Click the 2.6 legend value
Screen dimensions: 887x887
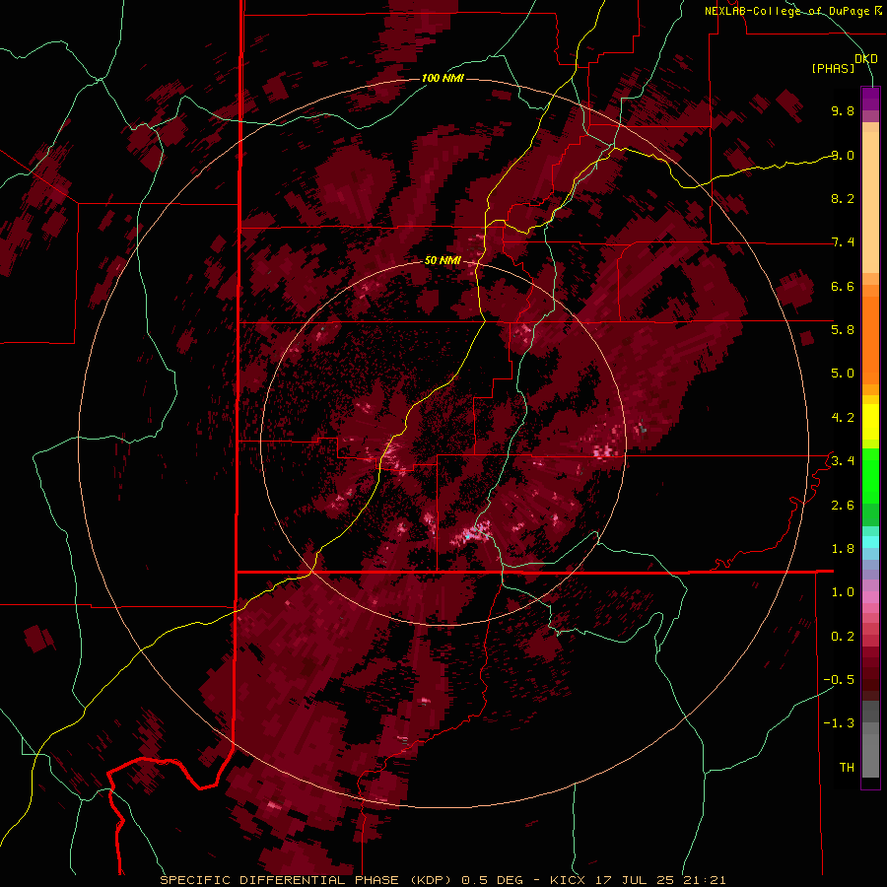click(843, 506)
